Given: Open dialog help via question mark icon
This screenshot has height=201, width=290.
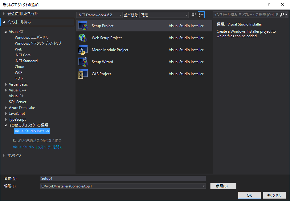Looking at the screenshot, I should tap(268, 5).
